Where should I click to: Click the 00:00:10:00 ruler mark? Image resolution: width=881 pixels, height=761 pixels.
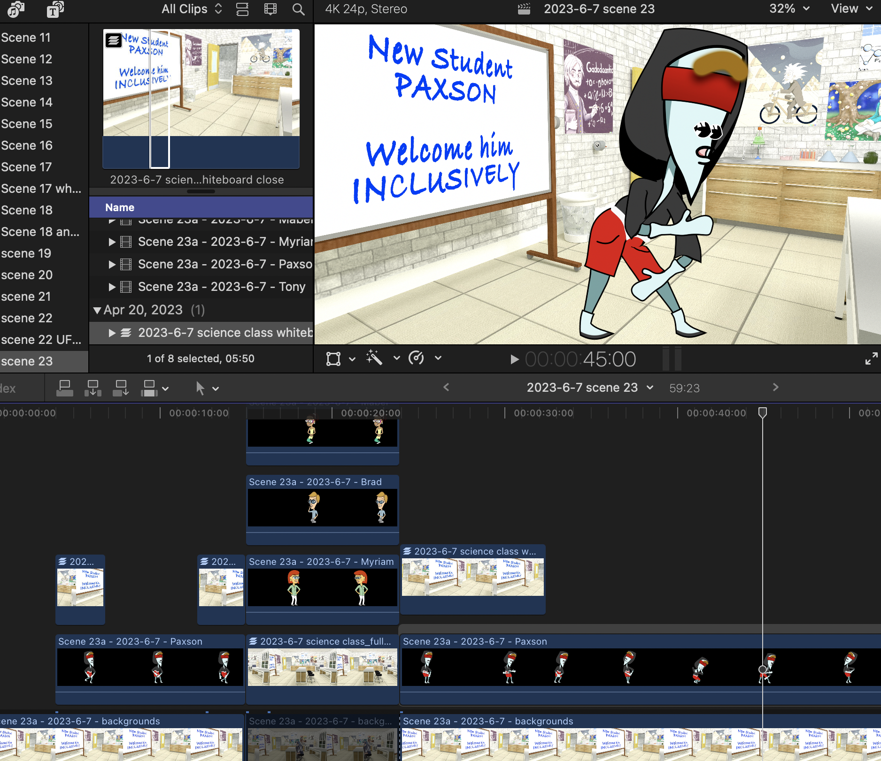(x=199, y=413)
